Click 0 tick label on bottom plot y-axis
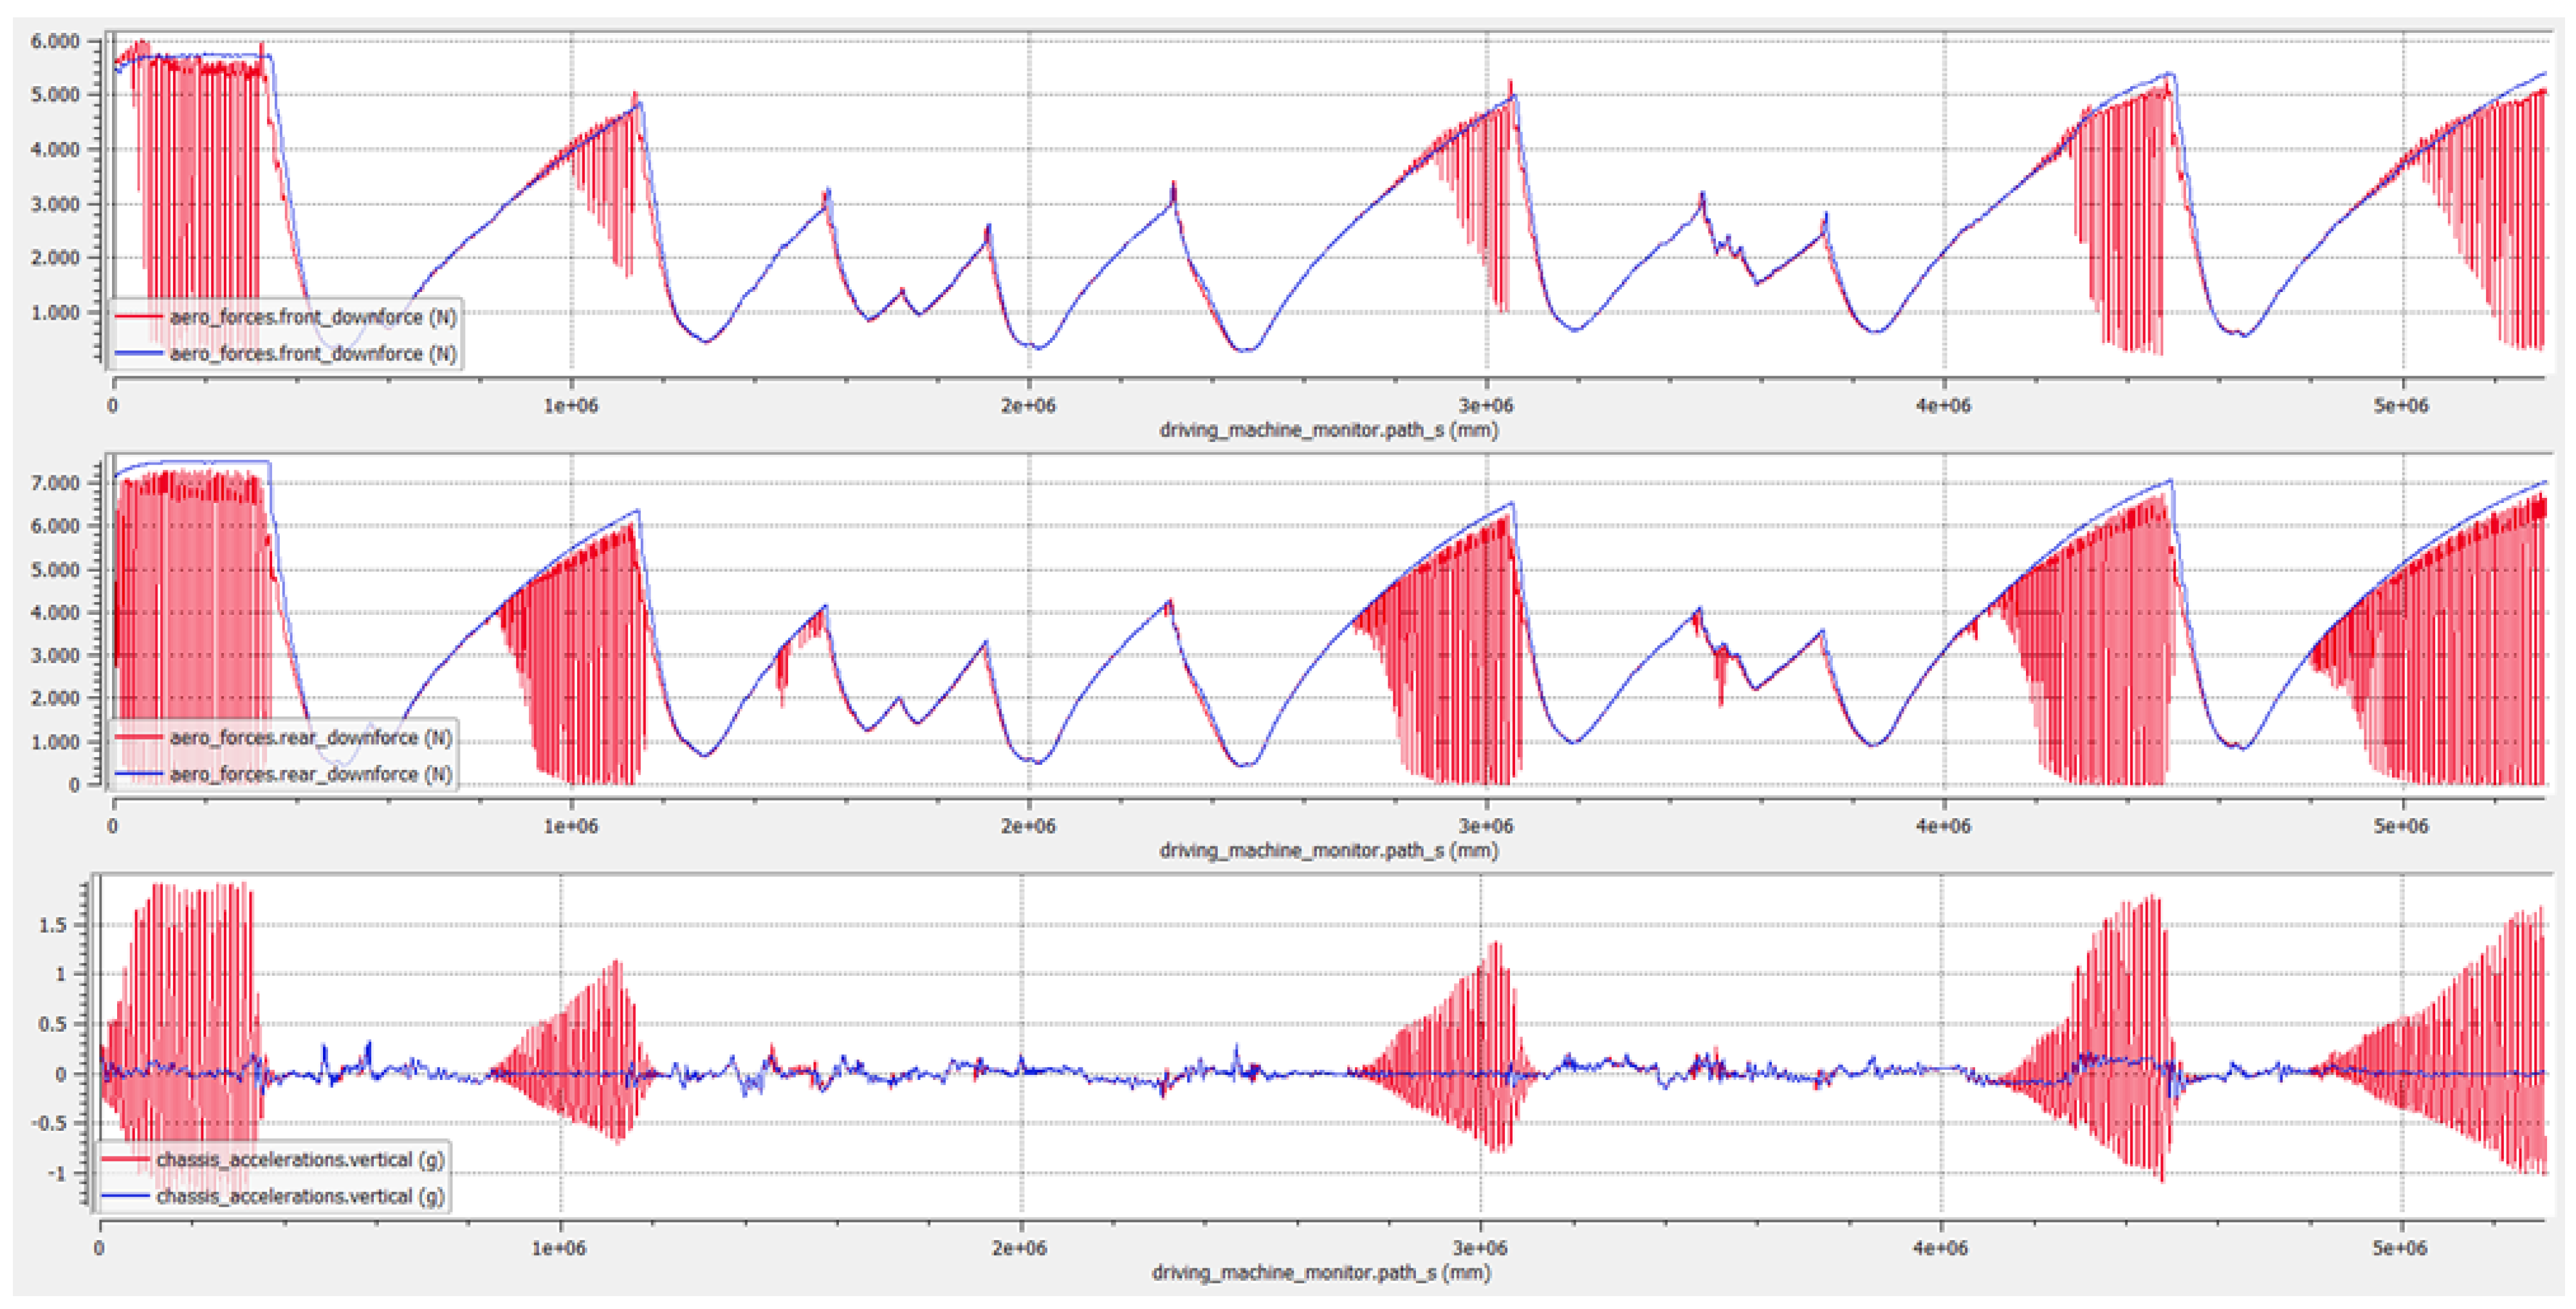This screenshot has width=2576, height=1309. 62,1075
